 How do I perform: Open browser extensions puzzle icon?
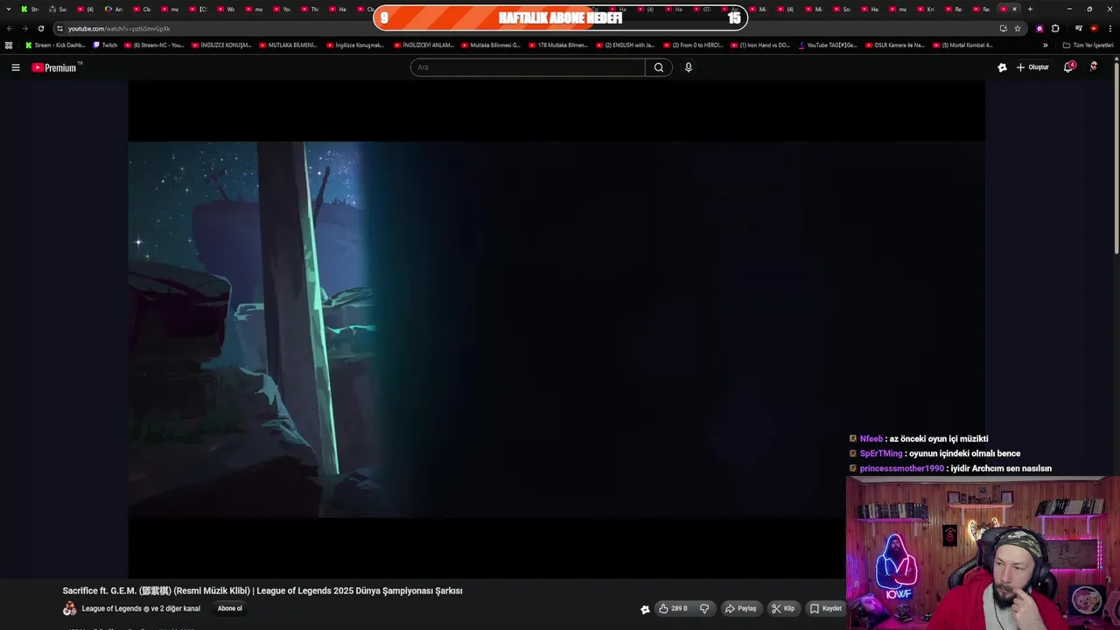1055,28
